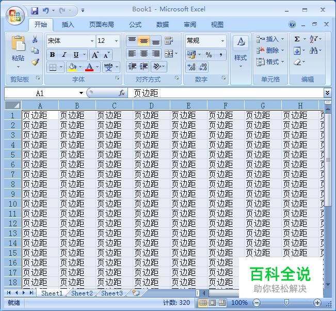The height and width of the screenshot is (311, 336).
Task: Copy the selection using copy icon
Action: pos(35,51)
